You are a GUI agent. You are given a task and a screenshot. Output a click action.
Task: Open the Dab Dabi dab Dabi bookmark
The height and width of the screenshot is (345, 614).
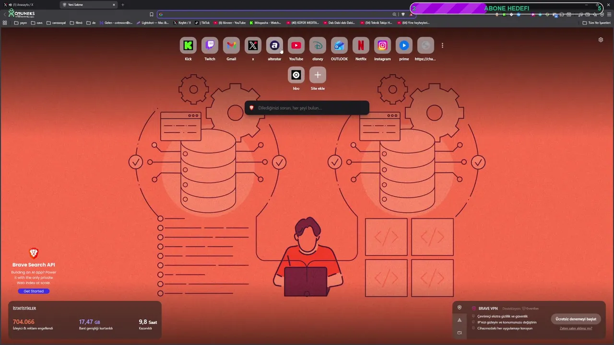340,23
